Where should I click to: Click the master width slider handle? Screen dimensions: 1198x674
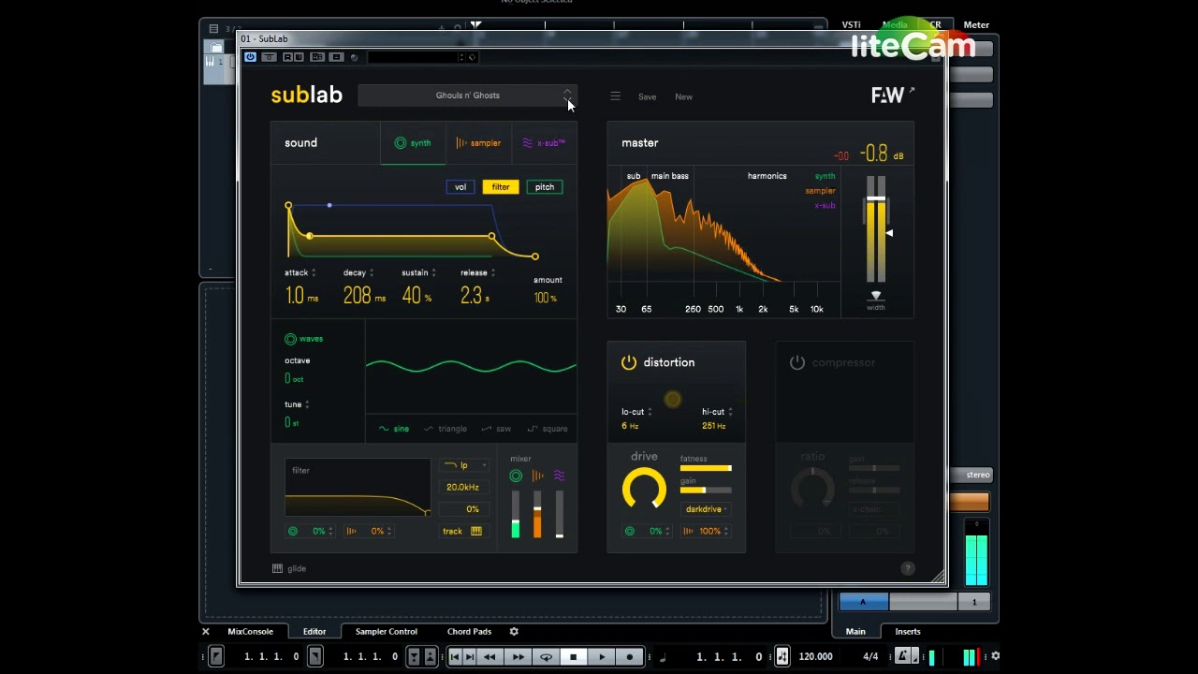[x=876, y=296]
